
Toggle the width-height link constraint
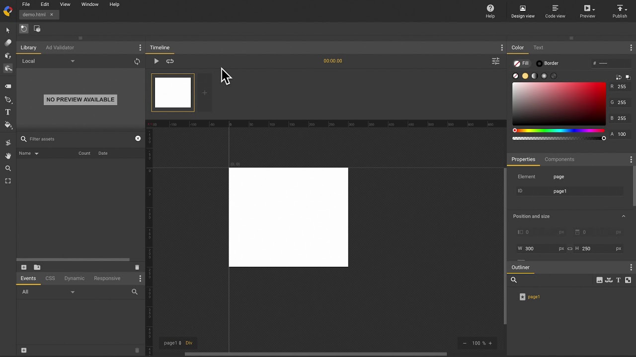(x=570, y=248)
